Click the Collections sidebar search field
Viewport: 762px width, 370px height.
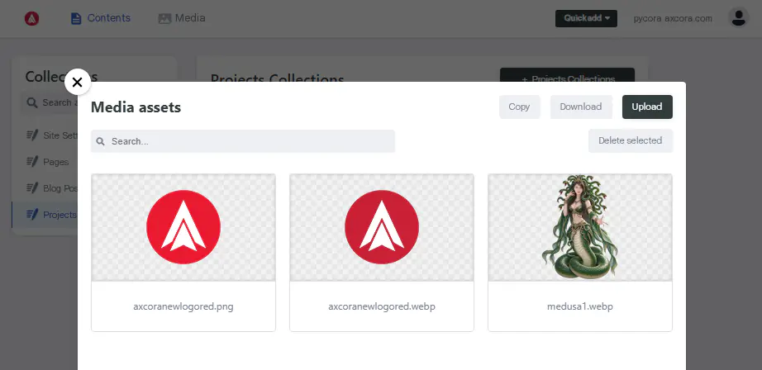pyautogui.click(x=49, y=103)
